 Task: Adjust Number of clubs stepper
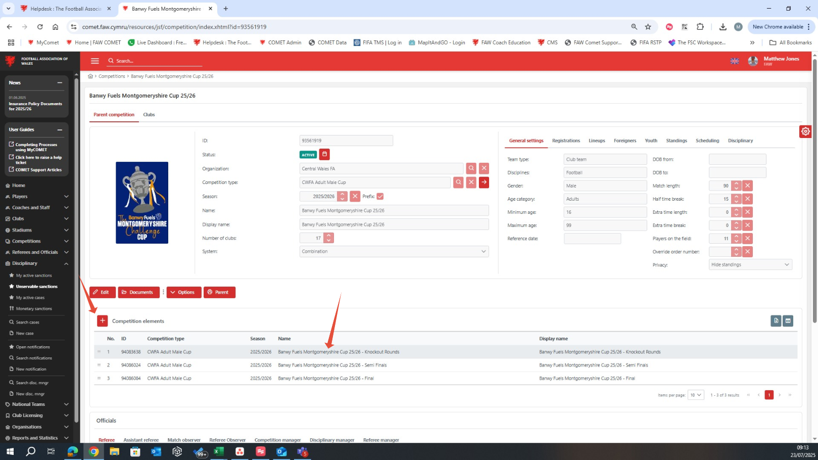(x=329, y=238)
